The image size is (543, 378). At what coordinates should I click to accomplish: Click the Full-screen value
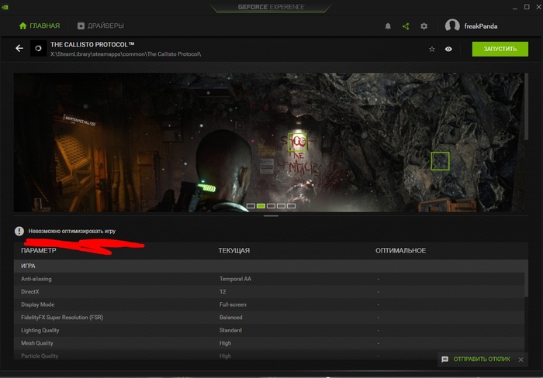(x=233, y=304)
